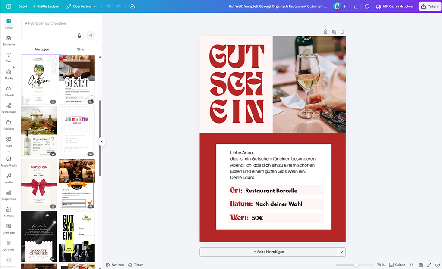Image resolution: width=442 pixels, height=269 pixels.
Task: Expand add page options dropdown arrow
Action: tap(342, 252)
